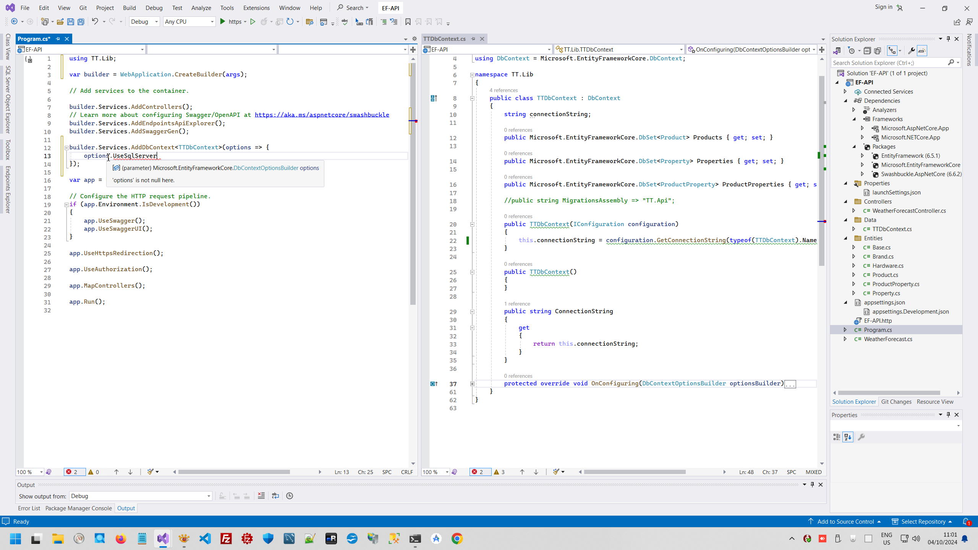Click the Undo toolbar icon
This screenshot has height=550, width=978.
point(95,22)
